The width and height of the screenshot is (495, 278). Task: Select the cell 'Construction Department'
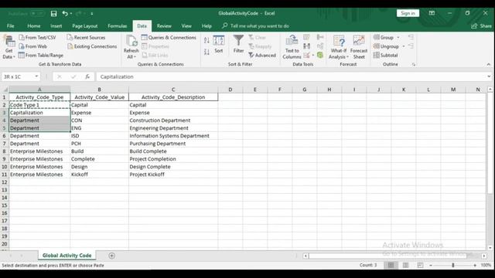(173, 120)
